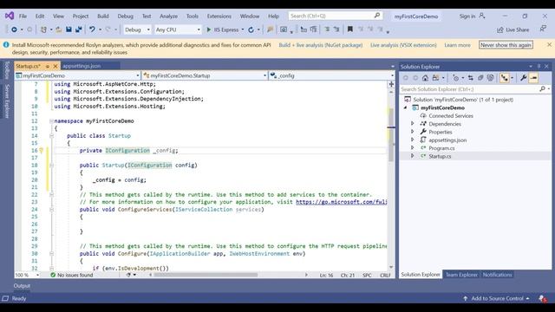Open the IIS Express launch options arrow
Viewport: 555px width, 312px height.
[243, 29]
